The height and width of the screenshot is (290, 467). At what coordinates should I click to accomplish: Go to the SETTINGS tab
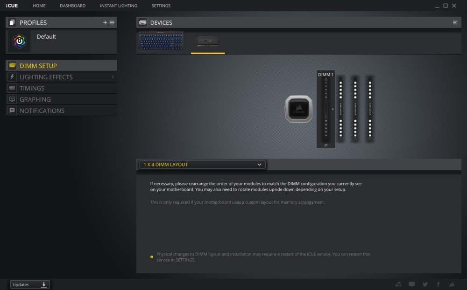(161, 6)
